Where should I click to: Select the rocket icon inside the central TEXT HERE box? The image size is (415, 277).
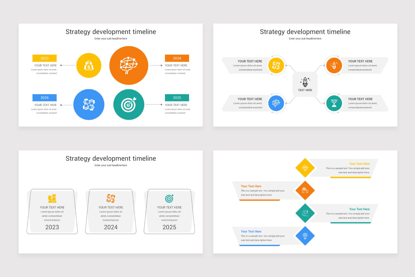click(305, 81)
